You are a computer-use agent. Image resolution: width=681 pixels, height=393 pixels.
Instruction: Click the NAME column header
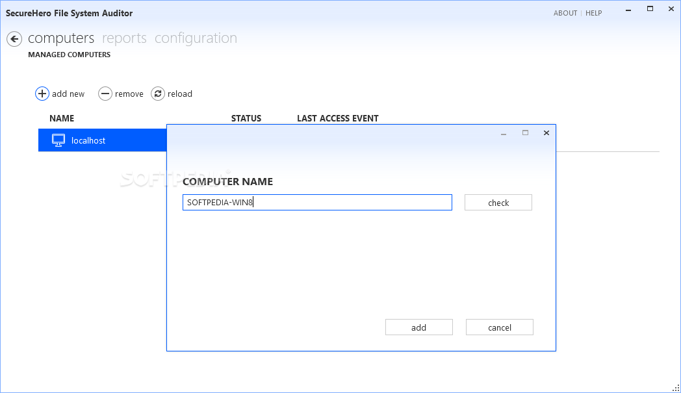tap(62, 119)
